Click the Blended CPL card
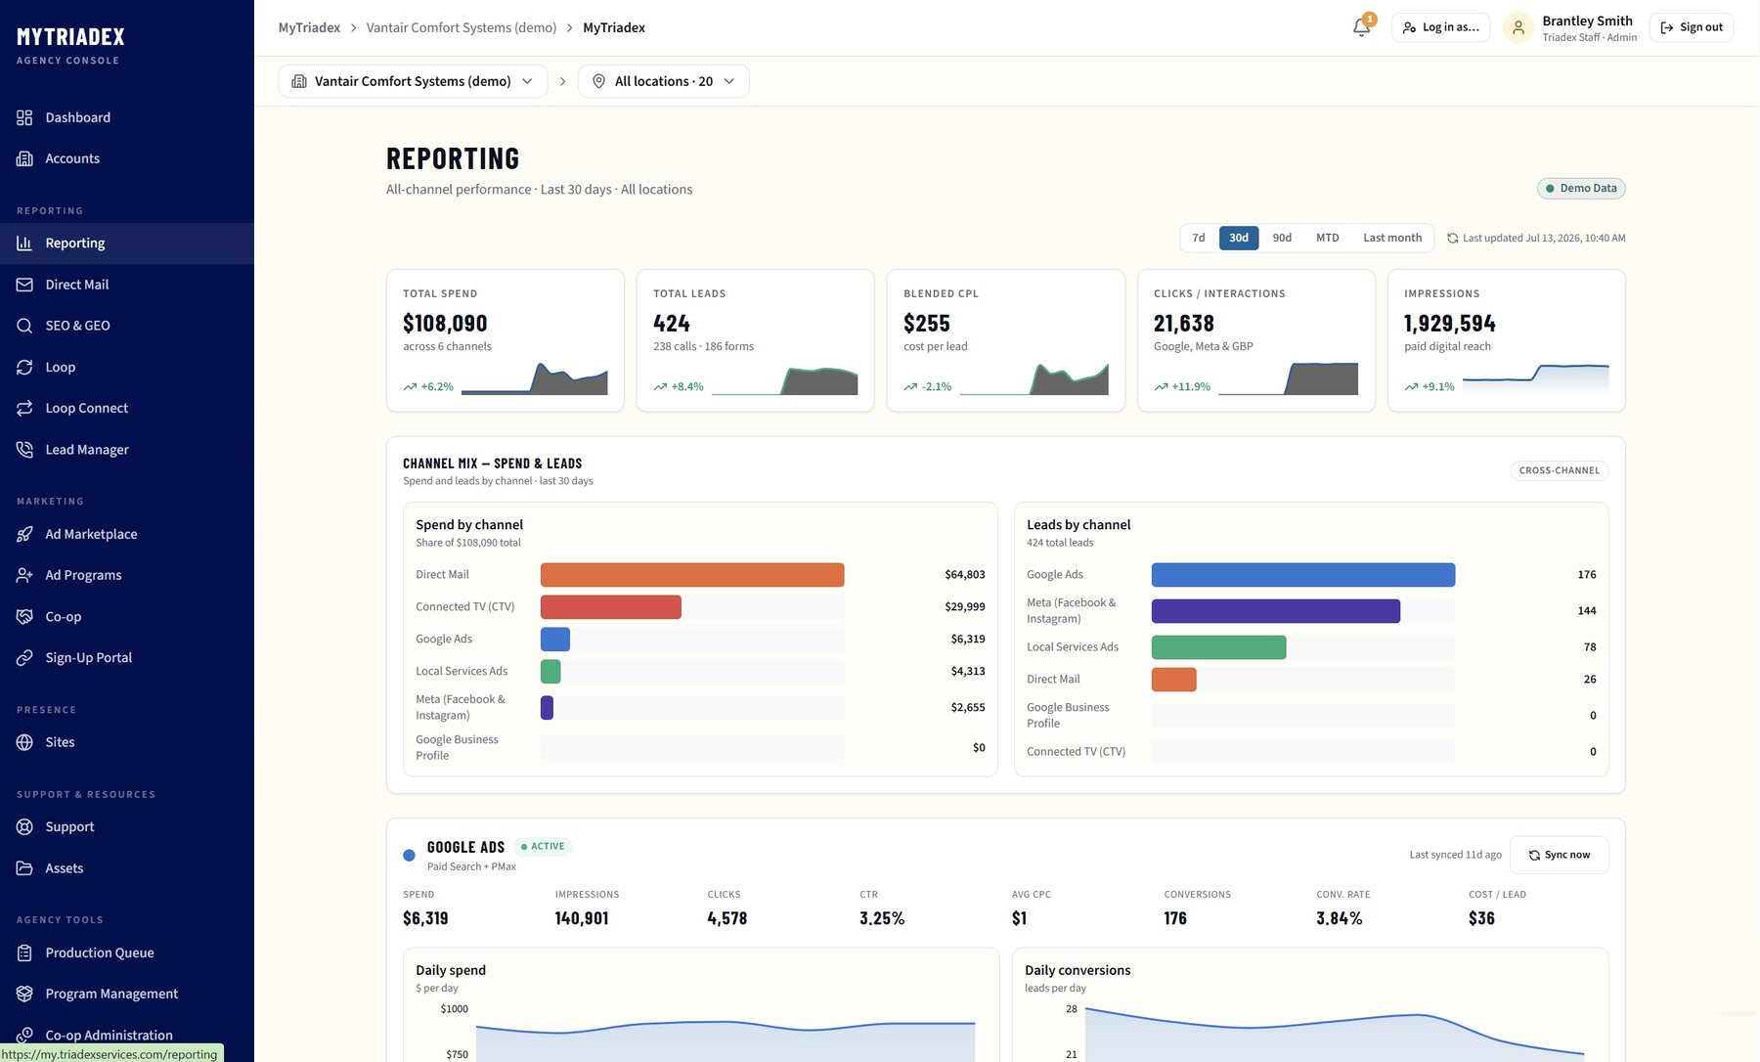 [1006, 340]
